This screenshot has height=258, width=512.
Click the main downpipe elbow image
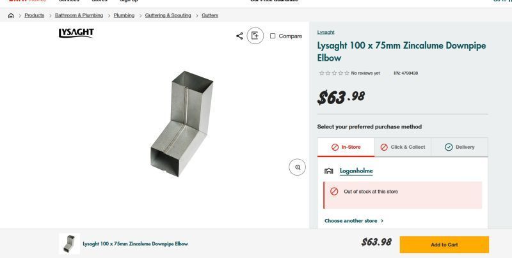click(x=182, y=123)
